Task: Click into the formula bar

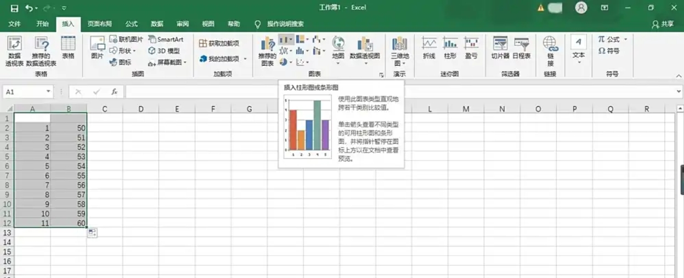Action: 400,92
